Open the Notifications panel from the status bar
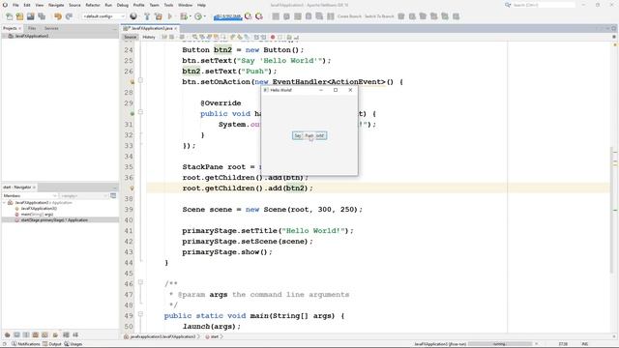Image resolution: width=619 pixels, height=348 pixels. point(26,344)
